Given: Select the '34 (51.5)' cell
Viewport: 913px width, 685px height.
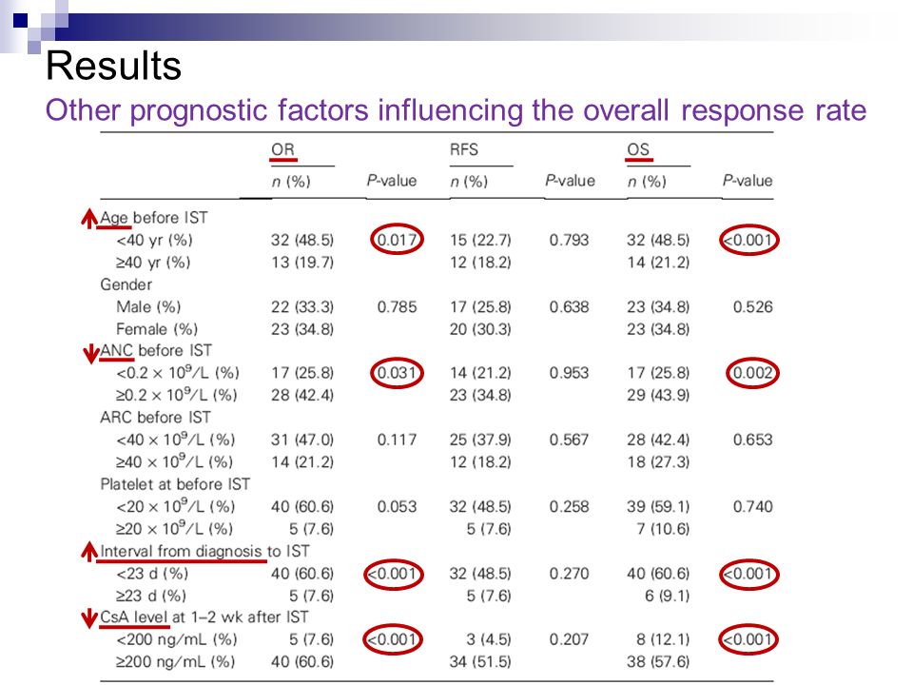Looking at the screenshot, I should pyautogui.click(x=480, y=662).
